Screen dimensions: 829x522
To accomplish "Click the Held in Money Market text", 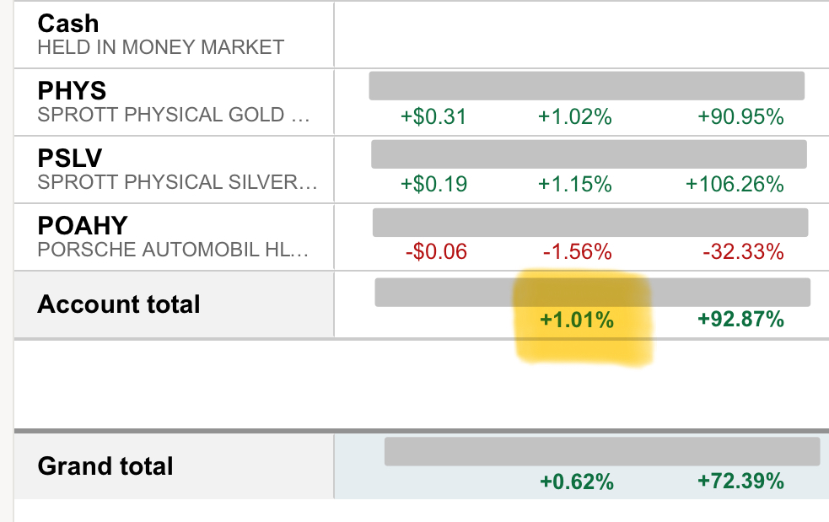I will (x=160, y=47).
